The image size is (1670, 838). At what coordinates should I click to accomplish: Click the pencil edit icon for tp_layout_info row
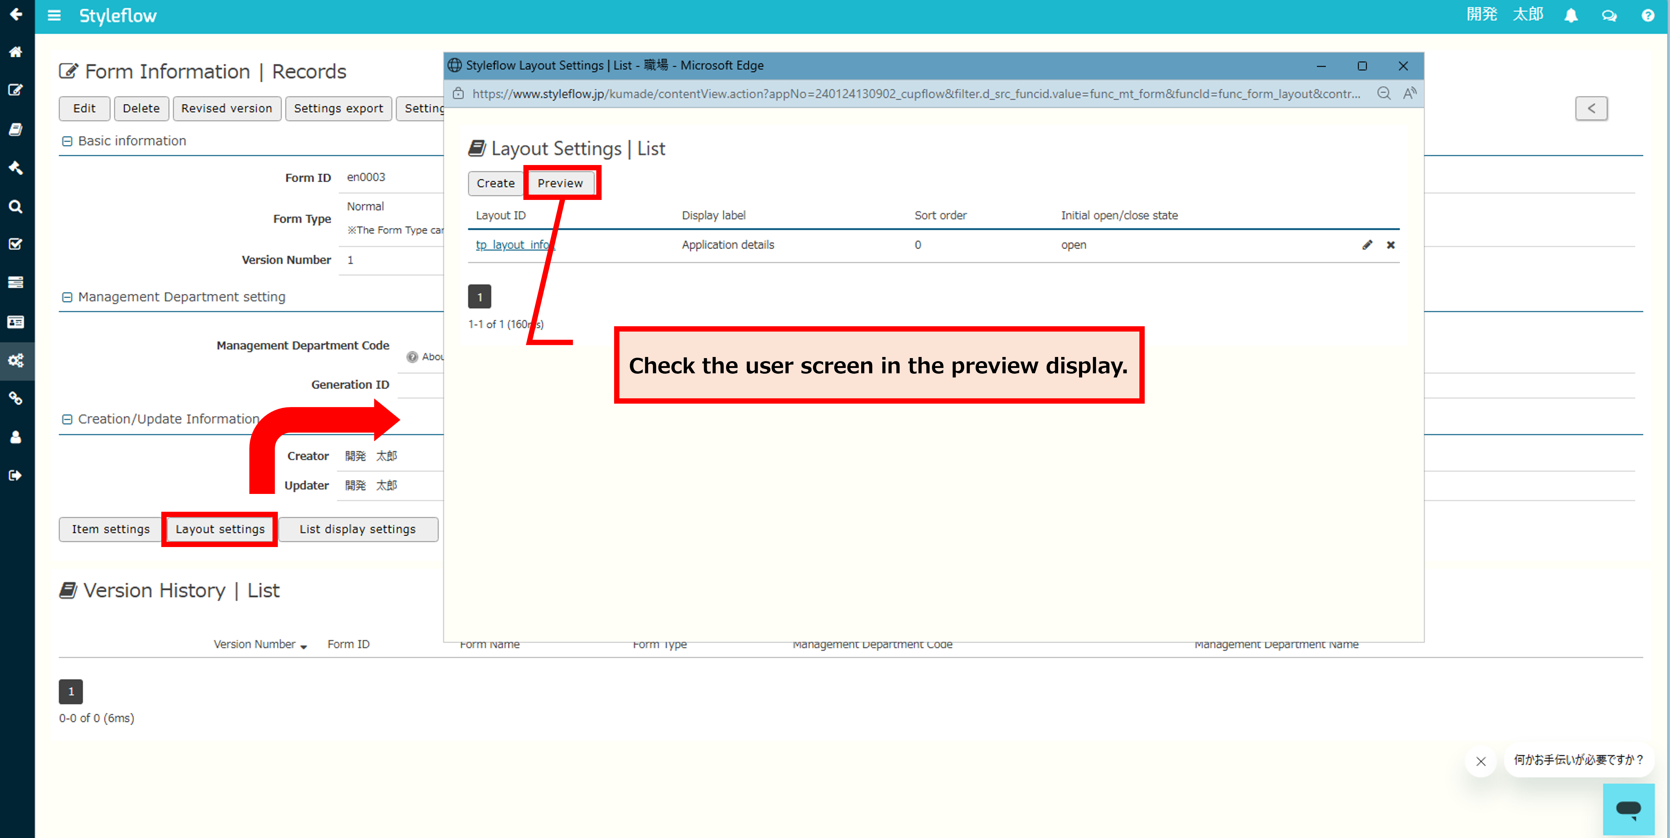point(1367,245)
